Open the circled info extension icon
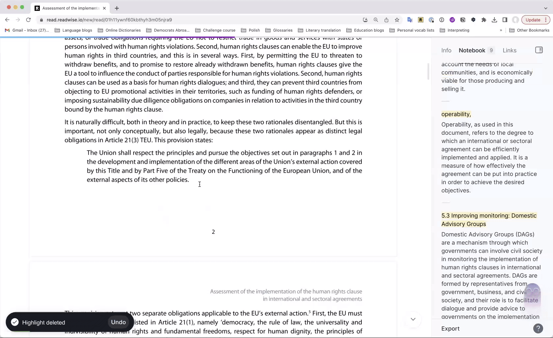553x338 pixels. [x=442, y=20]
